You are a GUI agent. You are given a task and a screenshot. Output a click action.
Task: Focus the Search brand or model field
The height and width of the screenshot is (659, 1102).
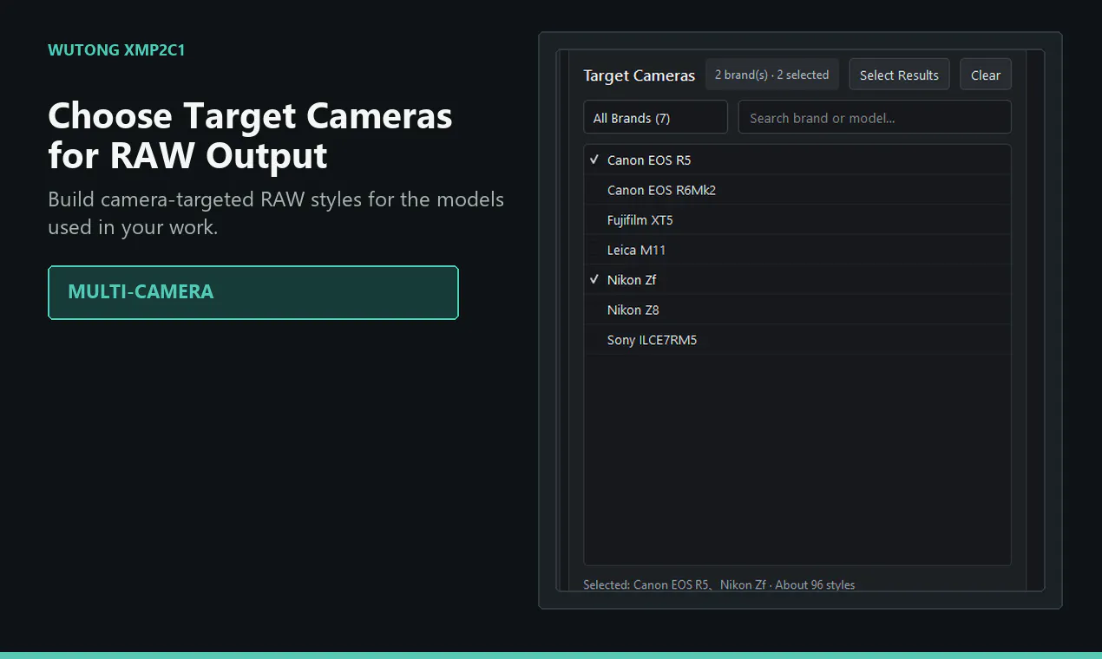click(x=874, y=117)
